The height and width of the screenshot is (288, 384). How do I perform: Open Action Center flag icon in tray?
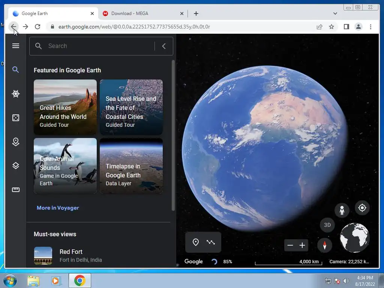pos(337,281)
